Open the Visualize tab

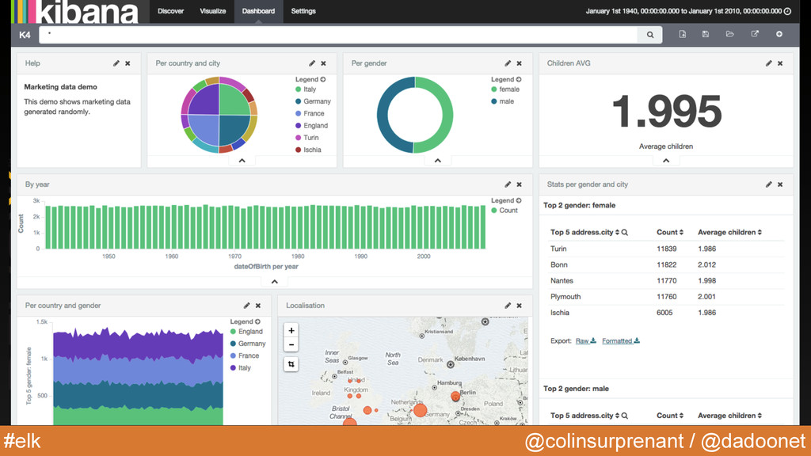pos(212,11)
